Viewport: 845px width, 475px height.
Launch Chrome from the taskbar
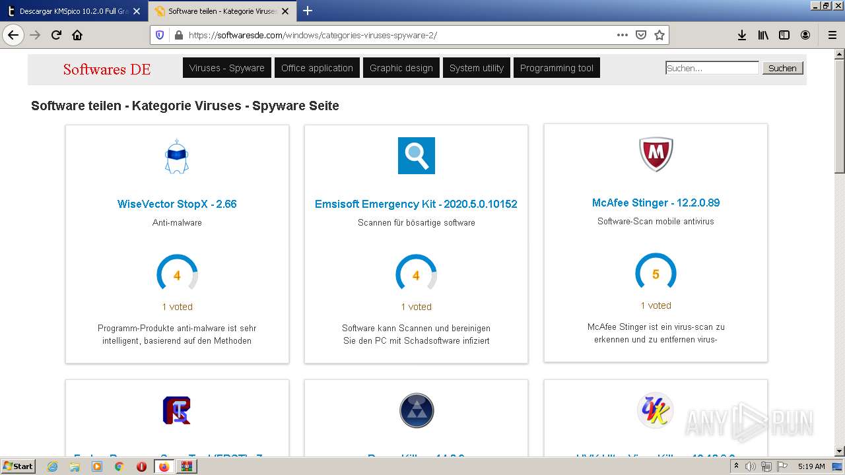(119, 466)
